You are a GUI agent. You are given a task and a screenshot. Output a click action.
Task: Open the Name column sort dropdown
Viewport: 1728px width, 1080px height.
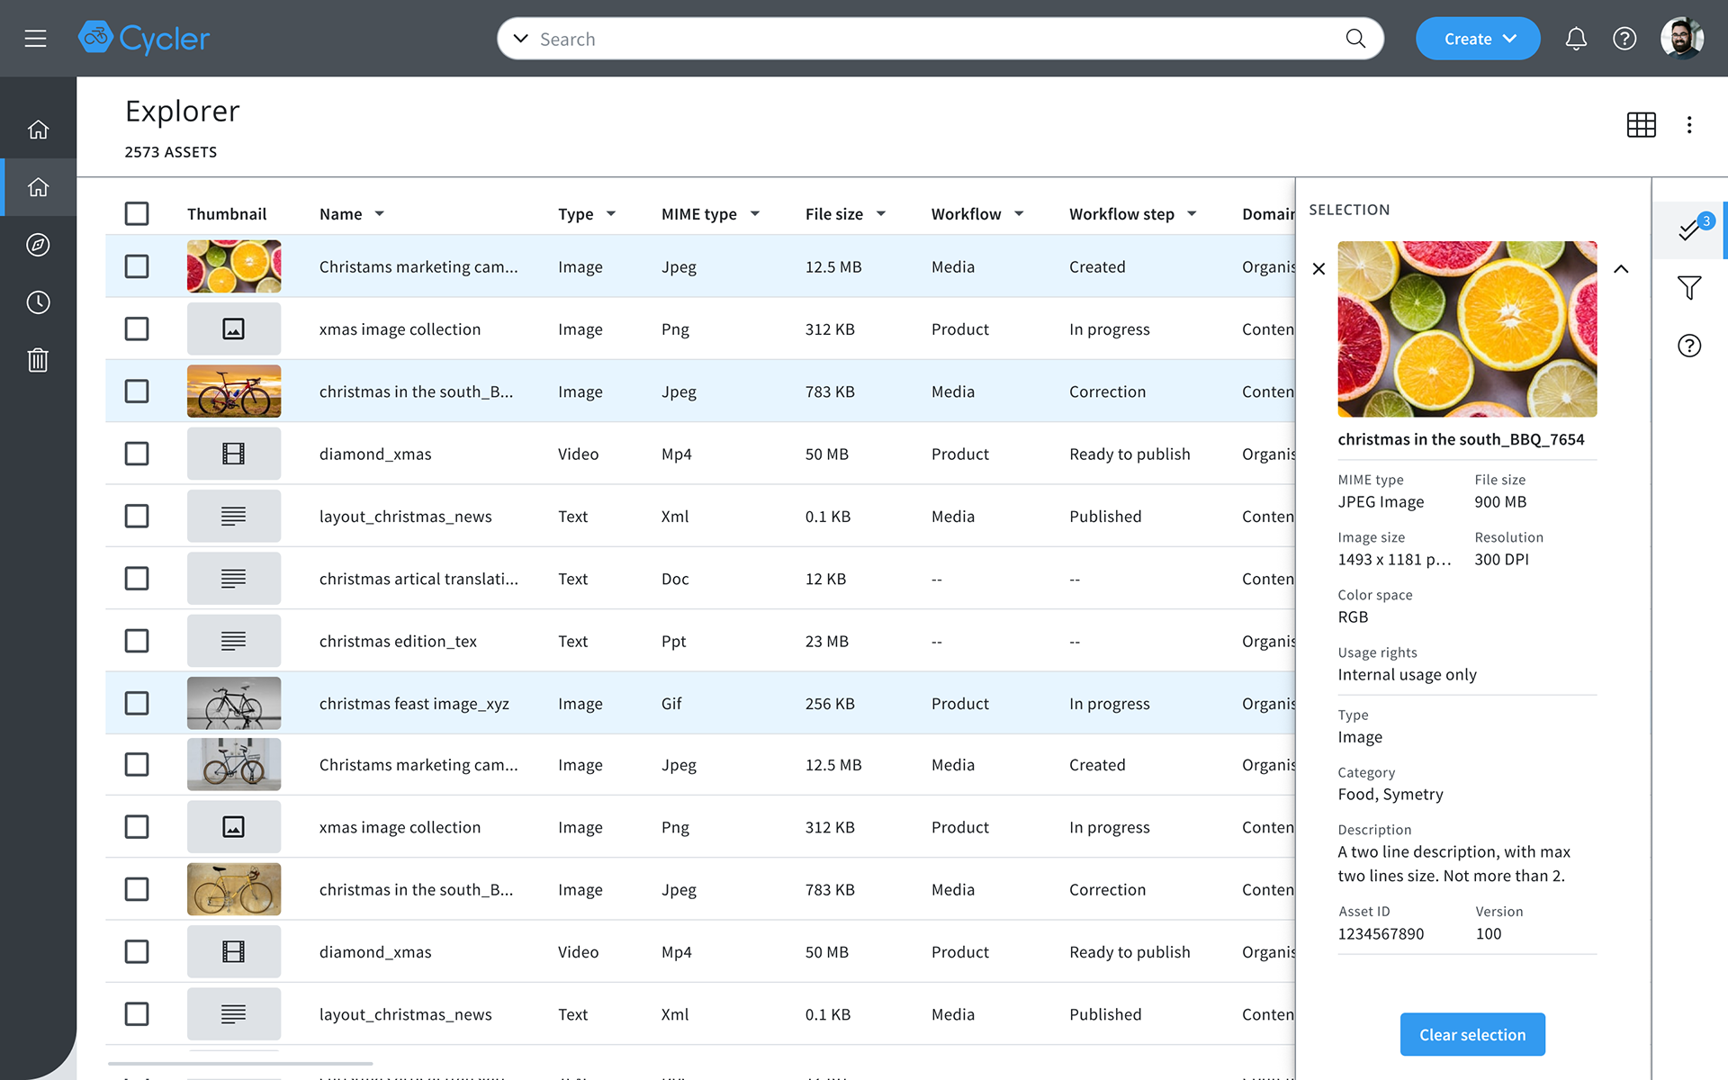pos(379,213)
